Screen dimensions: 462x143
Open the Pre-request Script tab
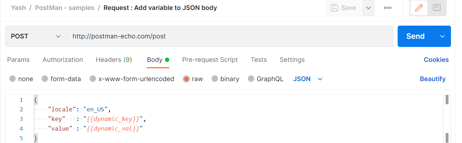pyautogui.click(x=210, y=60)
